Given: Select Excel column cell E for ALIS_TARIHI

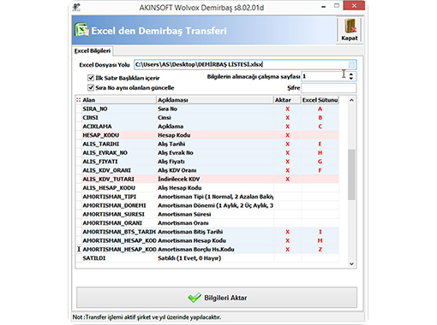Looking at the screenshot, I should 320,144.
